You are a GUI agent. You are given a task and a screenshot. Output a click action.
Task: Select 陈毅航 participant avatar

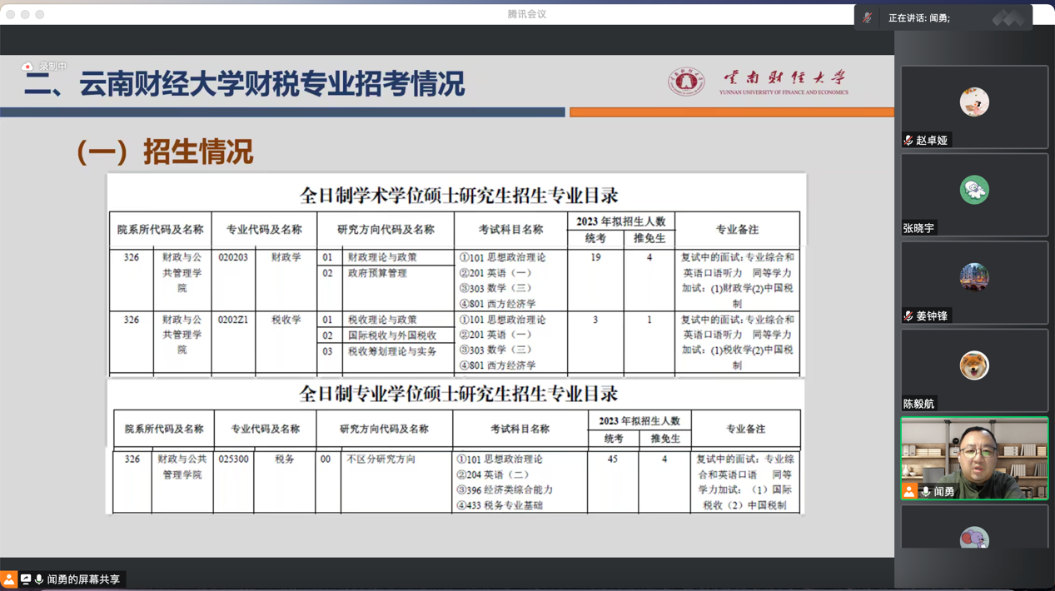coord(974,365)
